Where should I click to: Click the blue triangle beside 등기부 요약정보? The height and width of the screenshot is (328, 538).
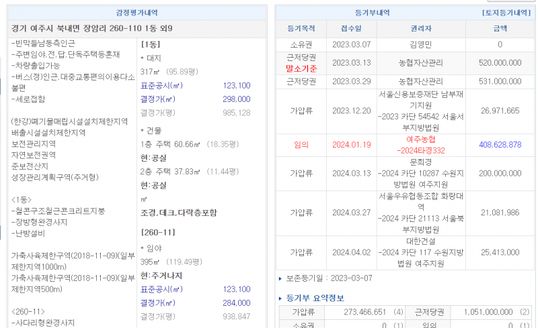pyautogui.click(x=281, y=298)
